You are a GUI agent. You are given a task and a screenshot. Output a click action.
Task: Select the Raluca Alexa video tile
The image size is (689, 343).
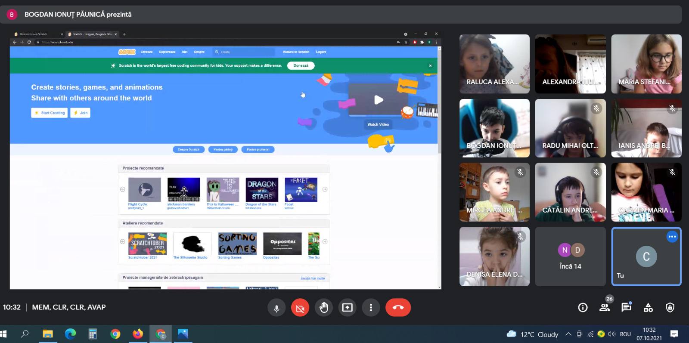(494, 64)
